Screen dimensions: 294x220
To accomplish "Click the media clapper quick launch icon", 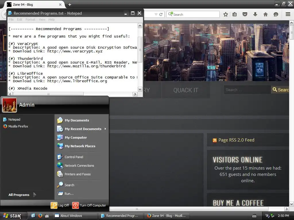I will [x=47, y=215].
